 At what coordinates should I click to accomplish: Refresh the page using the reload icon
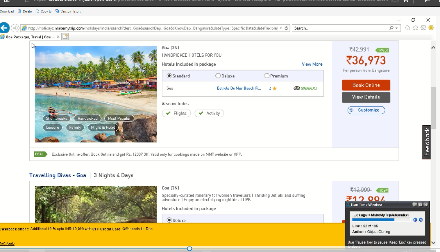click(x=286, y=28)
